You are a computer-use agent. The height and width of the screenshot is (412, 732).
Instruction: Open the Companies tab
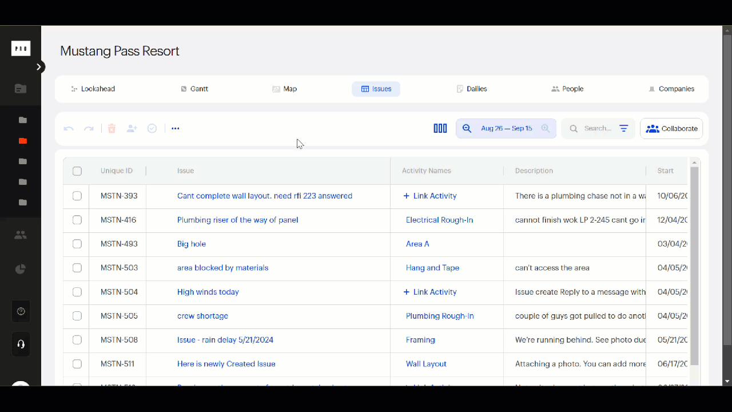point(671,89)
